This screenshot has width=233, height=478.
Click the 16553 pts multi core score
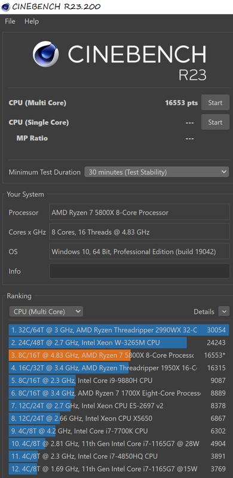(181, 103)
